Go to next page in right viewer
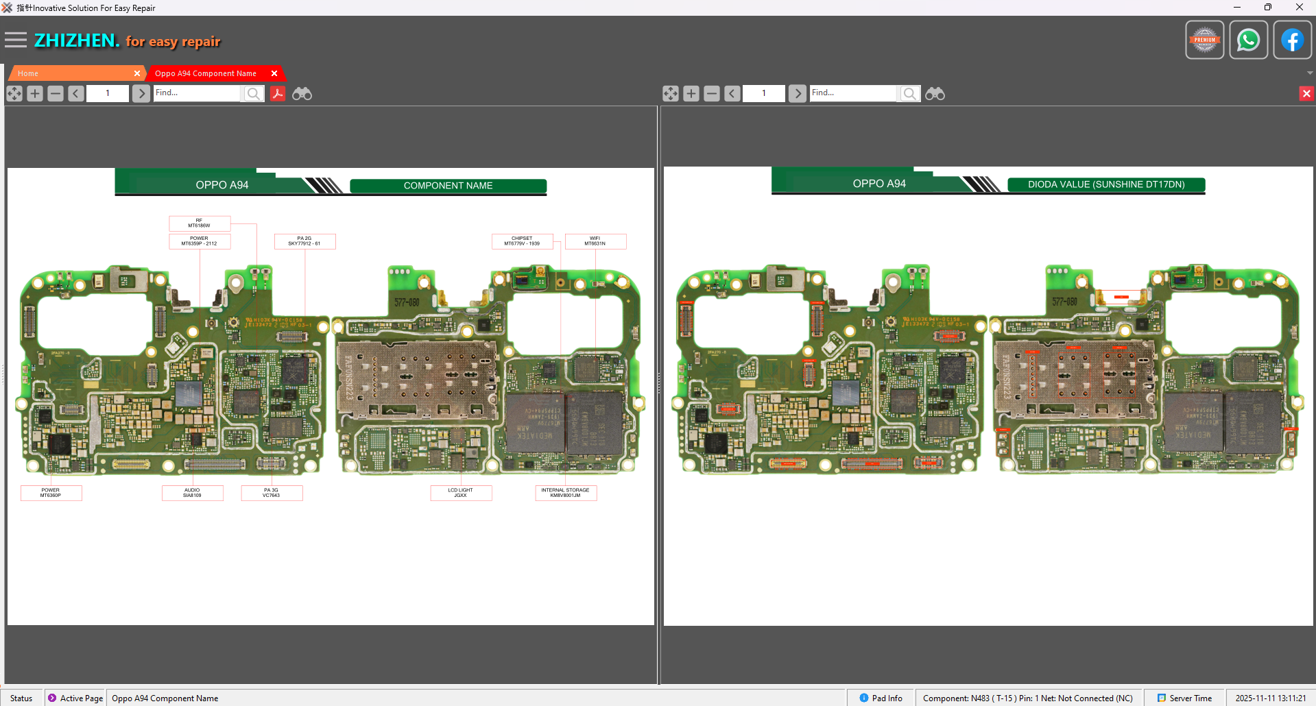This screenshot has height=706, width=1316. click(797, 93)
